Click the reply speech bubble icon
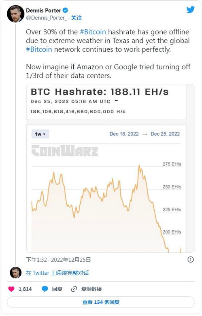 click(45, 289)
